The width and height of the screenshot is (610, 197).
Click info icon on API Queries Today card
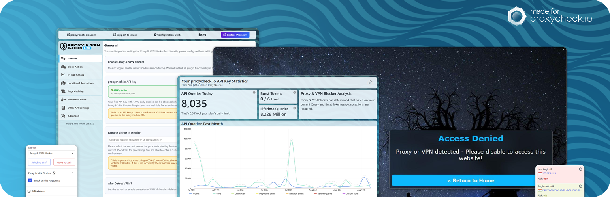pyautogui.click(x=254, y=93)
